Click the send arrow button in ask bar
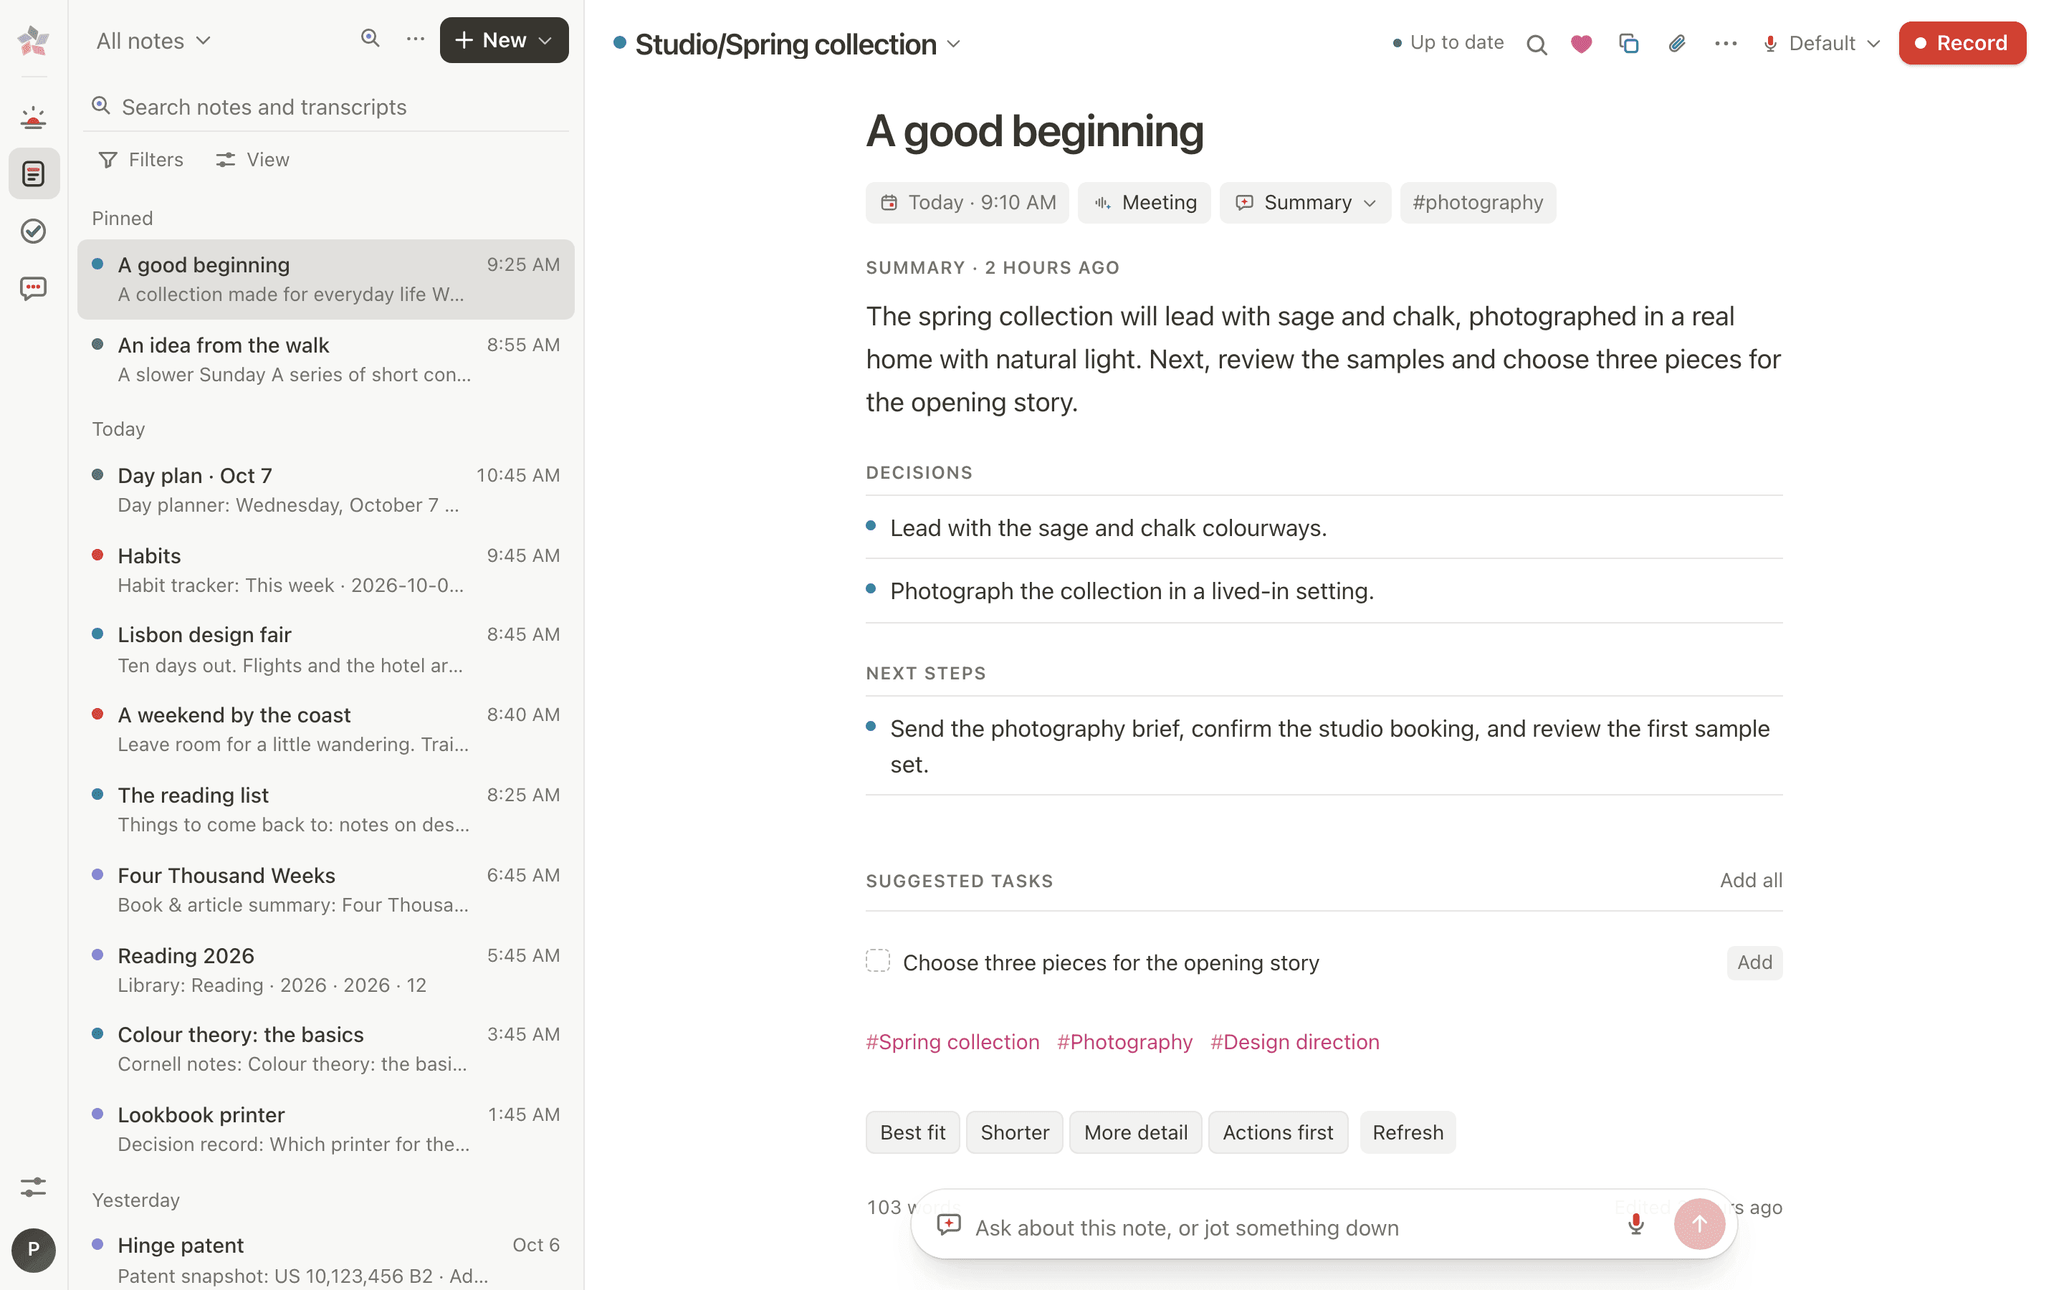 pos(1699,1224)
